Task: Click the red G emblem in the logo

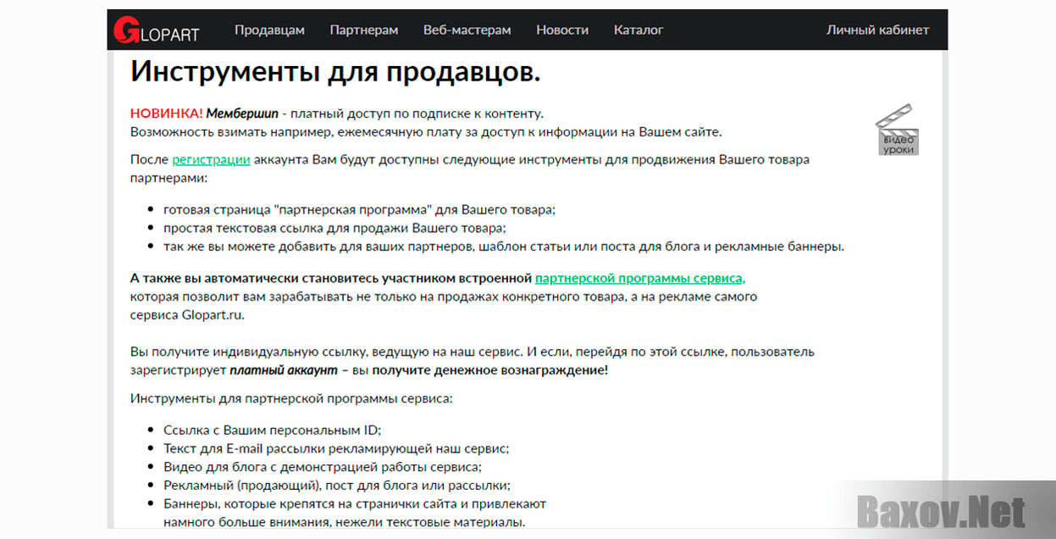Action: click(x=124, y=28)
